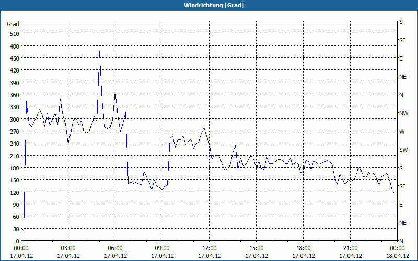Click the 00:00 label above 18.04.12
The width and height of the screenshot is (418, 261).
tap(397, 248)
